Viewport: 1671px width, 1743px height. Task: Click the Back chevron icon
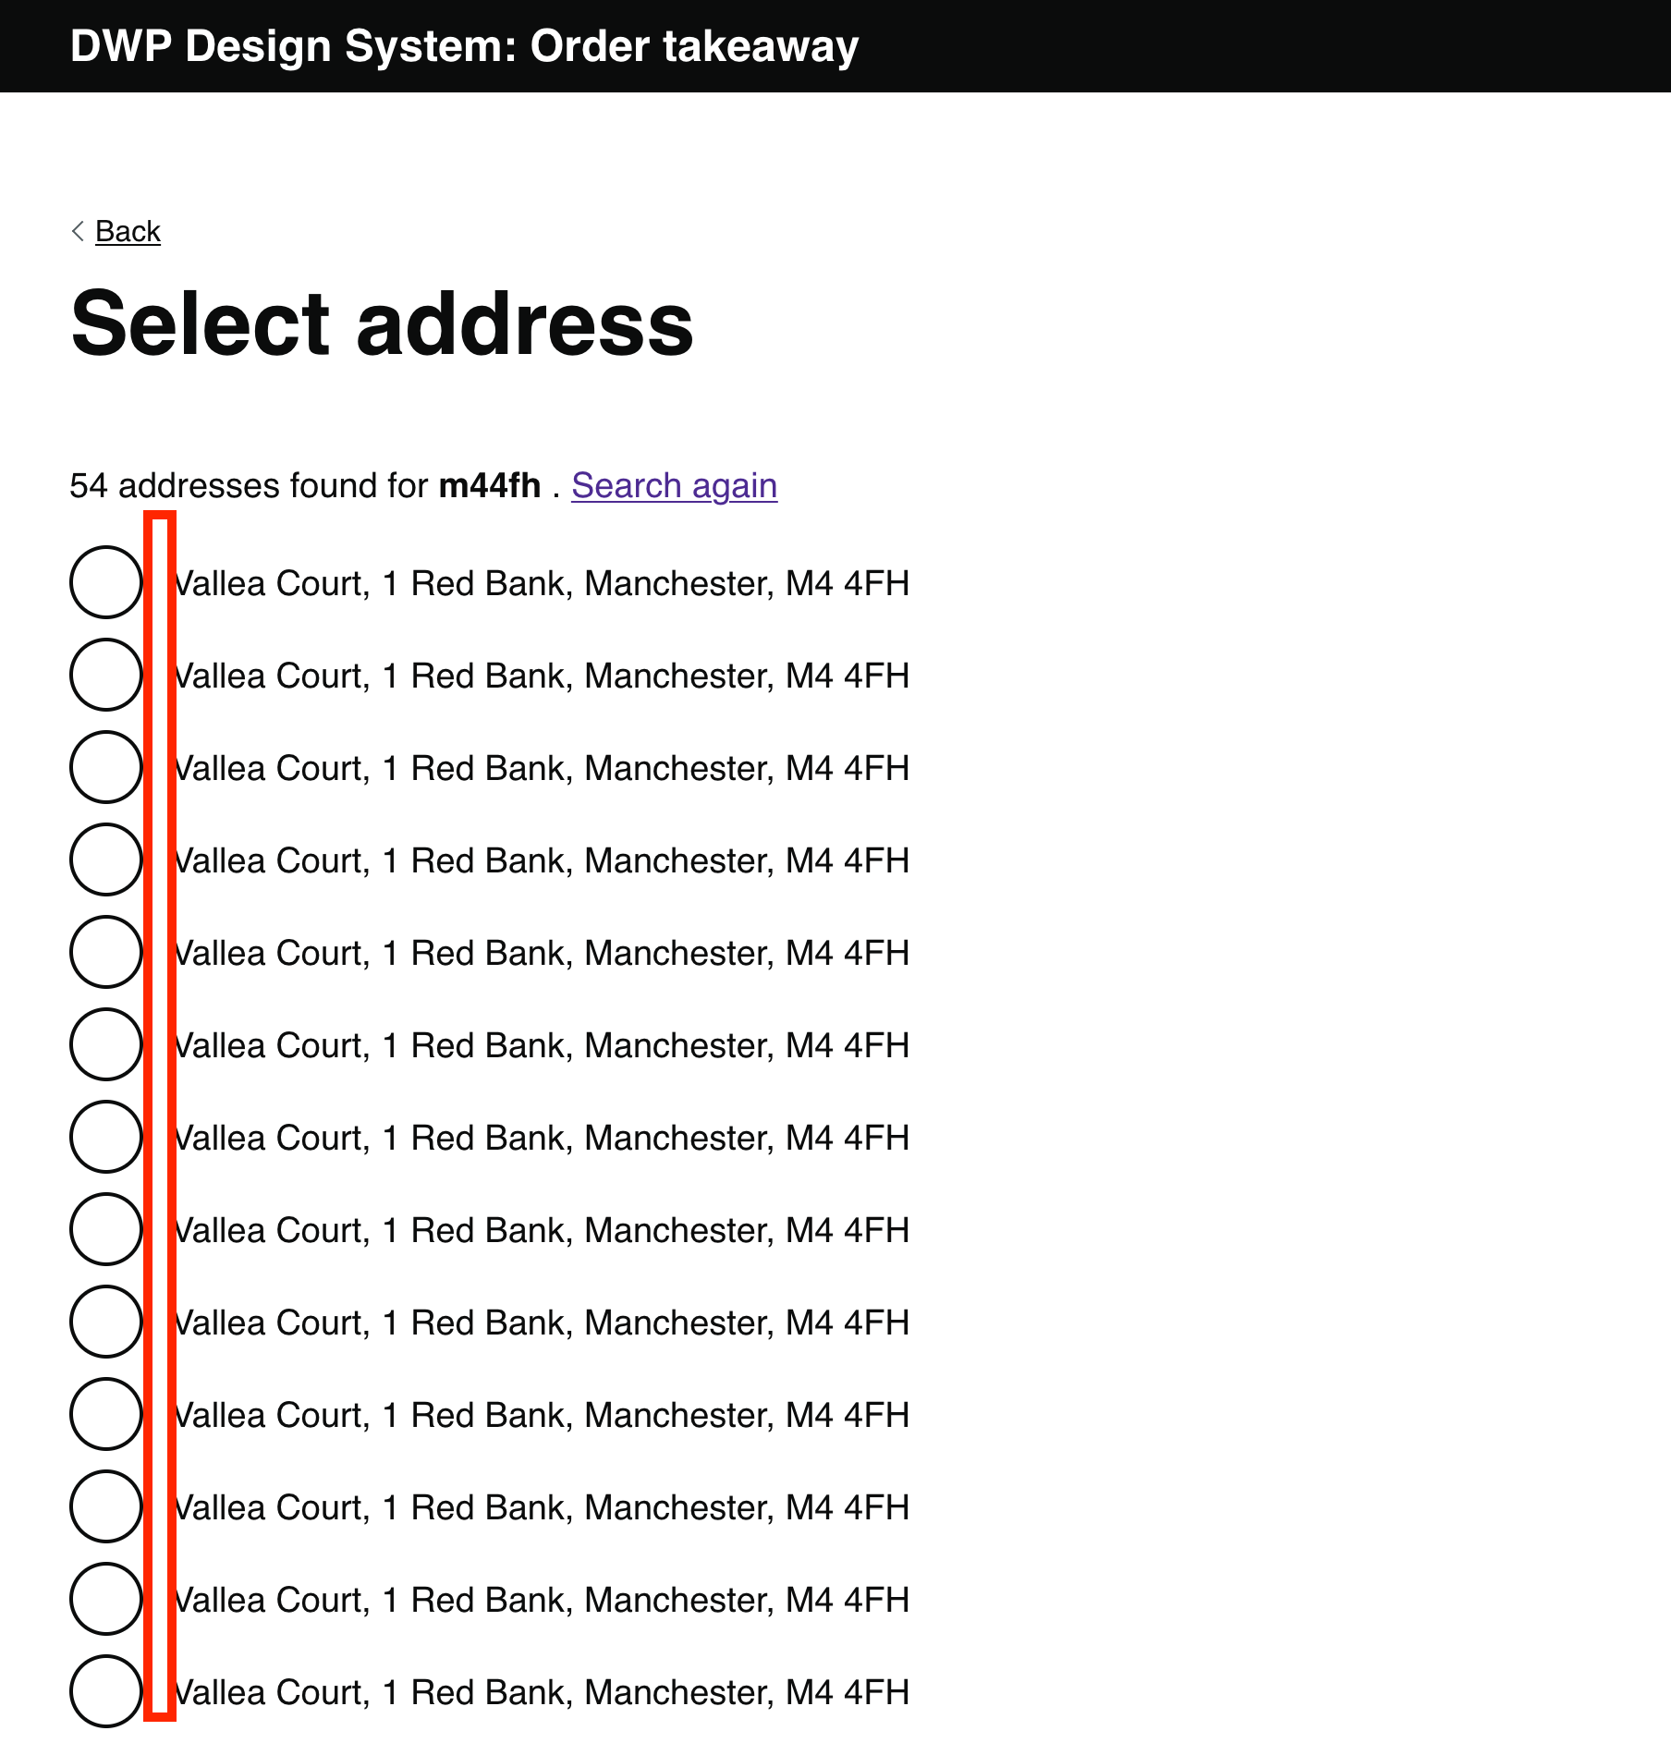77,230
